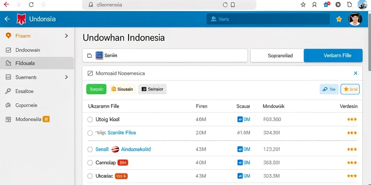This screenshot has height=185, width=371.
Task: Click the circular icon inside the address bar
Action: [x=225, y=4]
